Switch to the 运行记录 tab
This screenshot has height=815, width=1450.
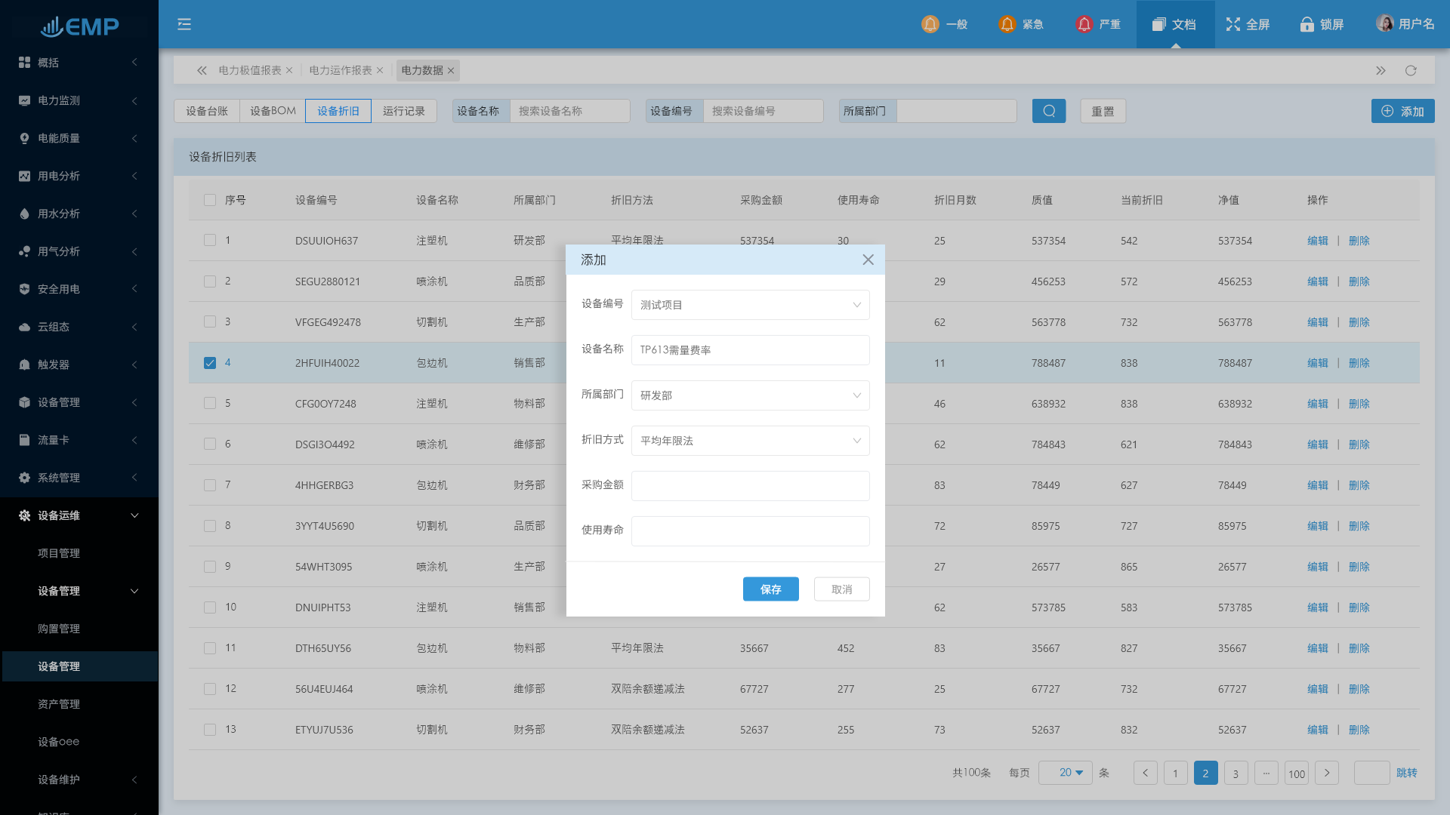pos(404,111)
